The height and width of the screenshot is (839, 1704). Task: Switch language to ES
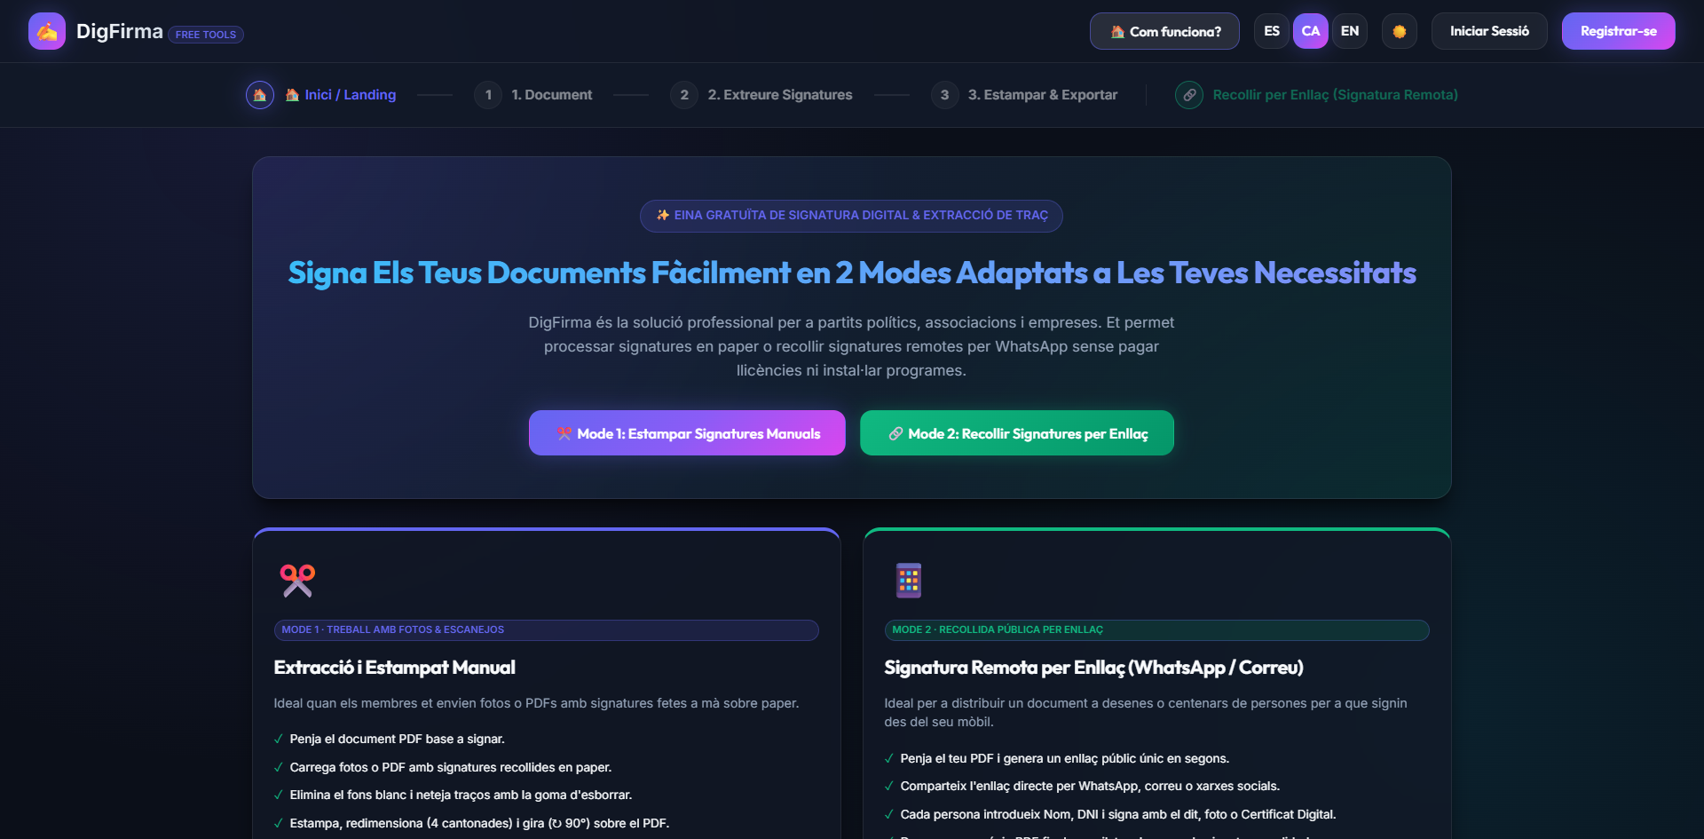[1272, 31]
